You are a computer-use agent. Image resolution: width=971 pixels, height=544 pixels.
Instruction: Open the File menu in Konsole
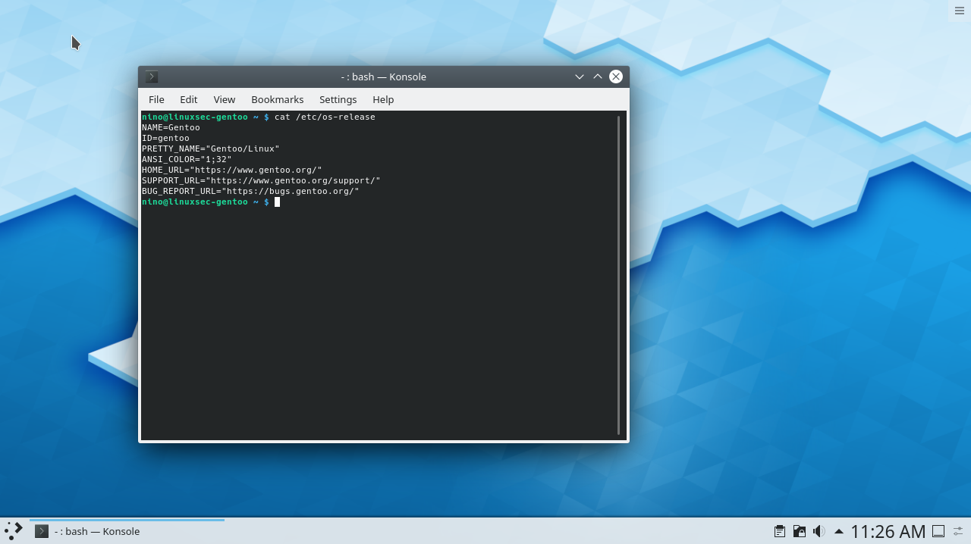click(156, 99)
